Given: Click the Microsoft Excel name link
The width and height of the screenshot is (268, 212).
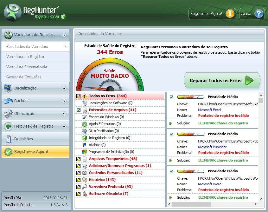Looking at the screenshot, I should [209, 110].
